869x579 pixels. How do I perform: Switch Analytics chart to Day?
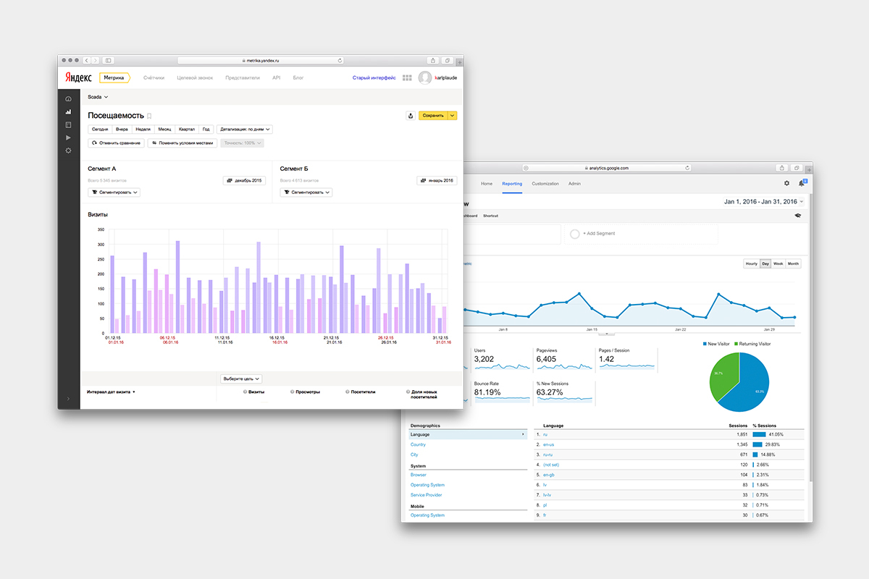point(765,263)
